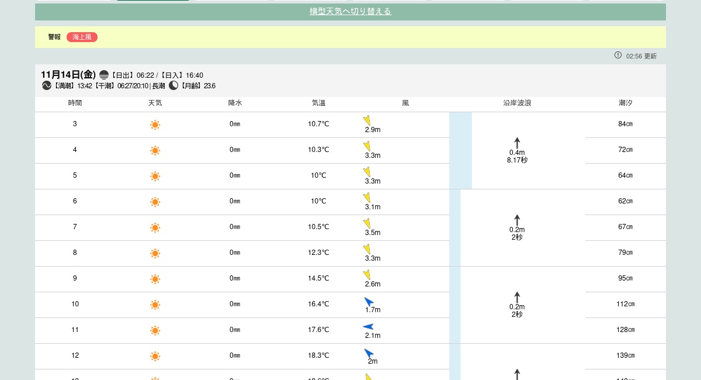Click the sunny icon in the 12時 row

tap(155, 356)
